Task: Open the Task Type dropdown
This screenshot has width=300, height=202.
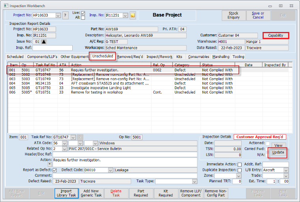Action: coord(195,181)
